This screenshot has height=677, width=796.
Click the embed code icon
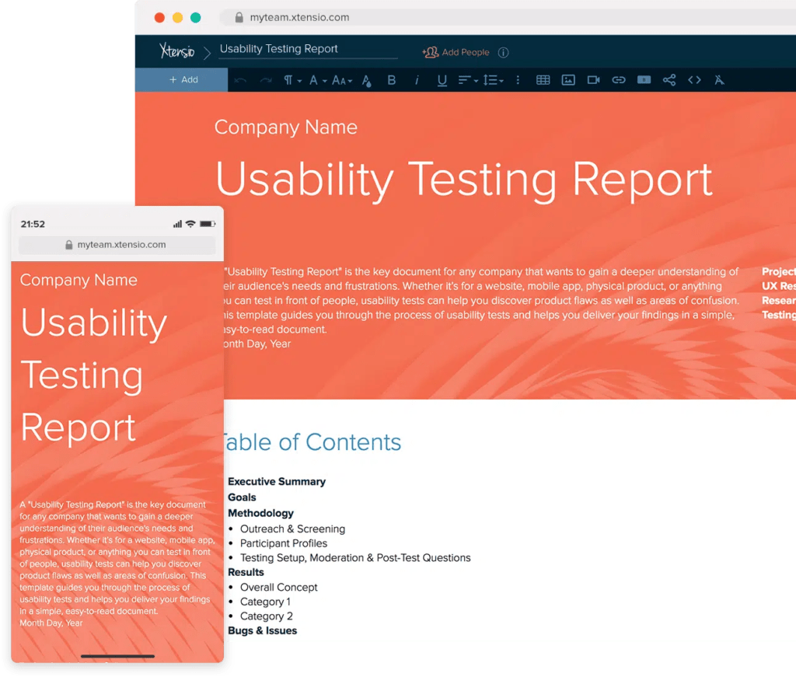point(694,80)
